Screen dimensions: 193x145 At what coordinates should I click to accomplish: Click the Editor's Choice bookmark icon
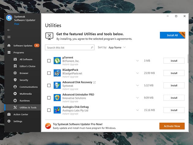(x=15, y=66)
